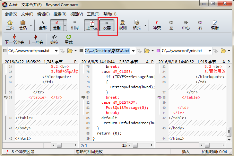Image resolution: width=234 pixels, height=156 pixels.
Task: Click browse folder icon for max.txt
Action: point(70,51)
